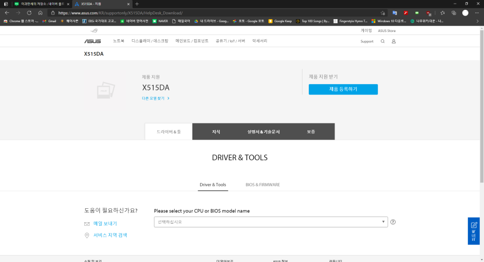Image resolution: width=484 pixels, height=262 pixels.
Task: Open the Fingerstyle Hymn bookmark
Action: 351,21
